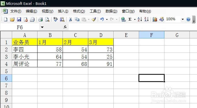Image resolution: width=197 pixels, height=108 pixels.
Task: Select yellow header cell 业务员
Action: click(x=25, y=42)
